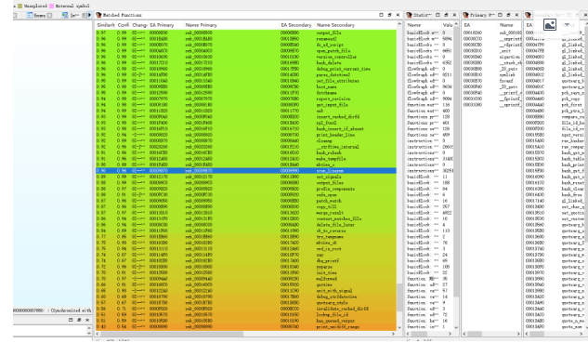Sort Primary Unmatched by the EA column

(479, 25)
